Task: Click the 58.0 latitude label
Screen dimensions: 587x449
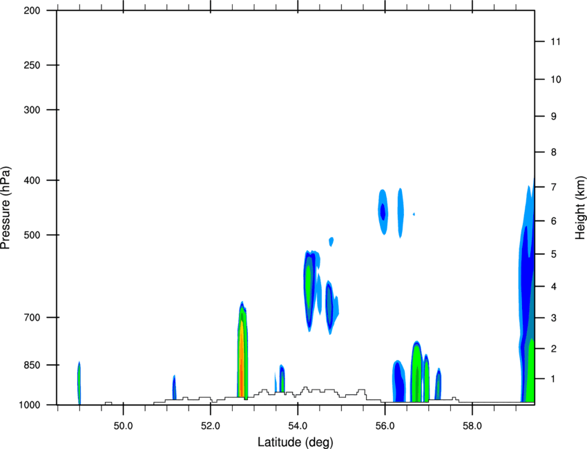Action: click(472, 426)
